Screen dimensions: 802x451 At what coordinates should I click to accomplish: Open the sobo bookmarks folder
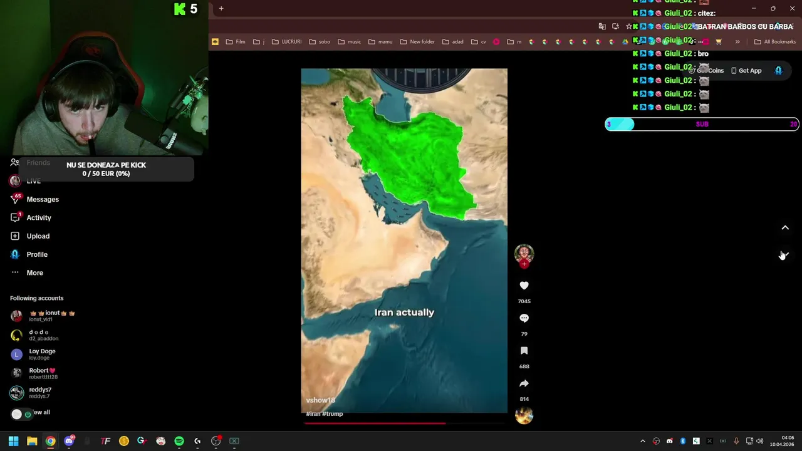(x=319, y=42)
